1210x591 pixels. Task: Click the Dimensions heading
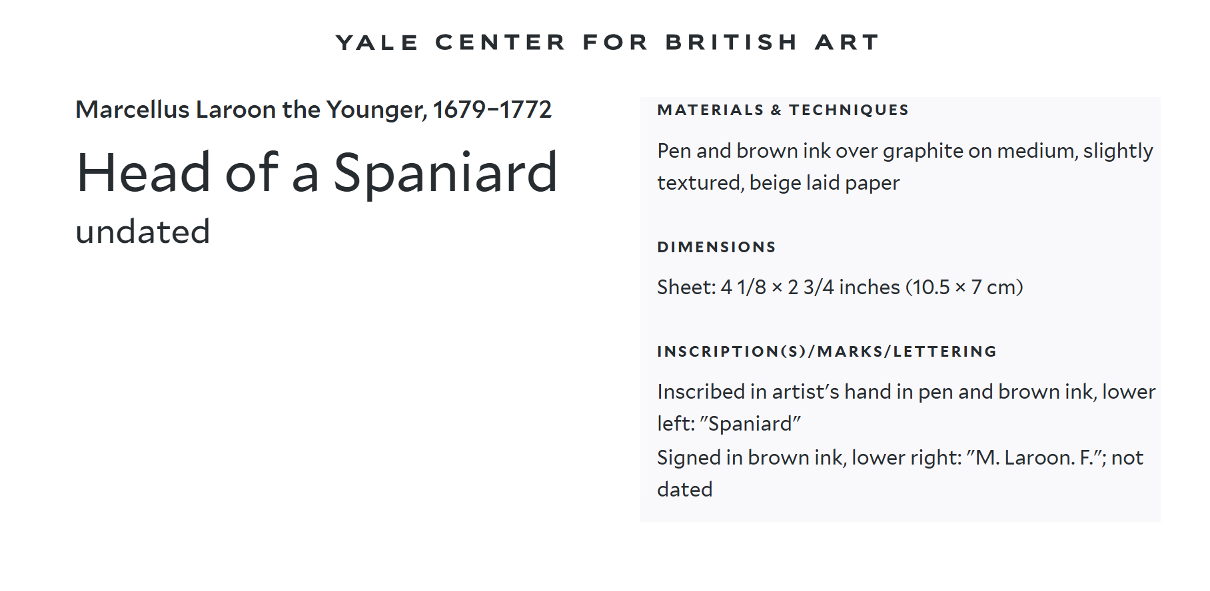click(x=716, y=248)
